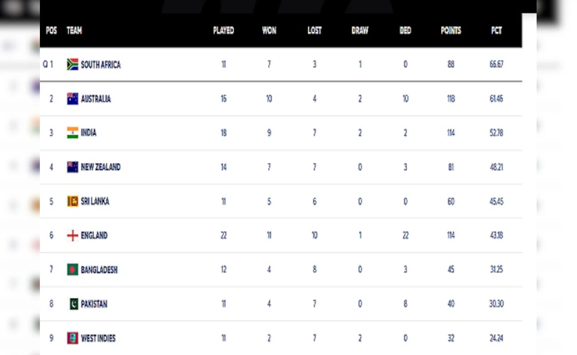Click the India flag icon

click(73, 133)
